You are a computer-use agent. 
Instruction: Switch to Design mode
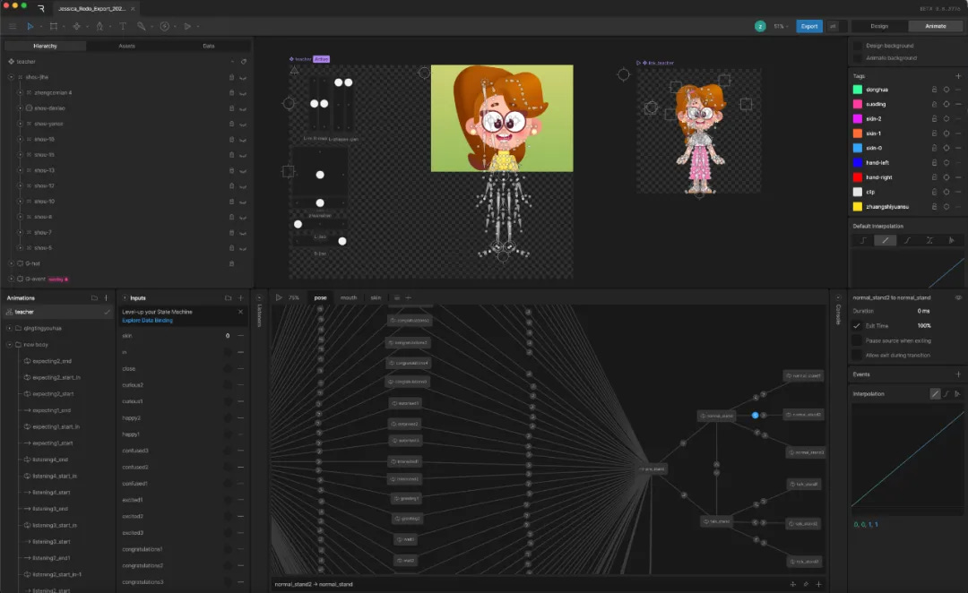(879, 26)
